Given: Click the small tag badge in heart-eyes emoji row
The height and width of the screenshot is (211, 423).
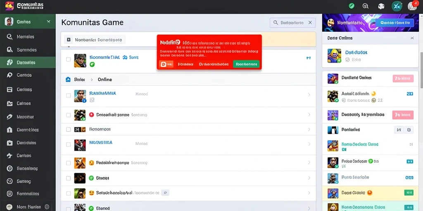Looking at the screenshot, I should (165, 192).
